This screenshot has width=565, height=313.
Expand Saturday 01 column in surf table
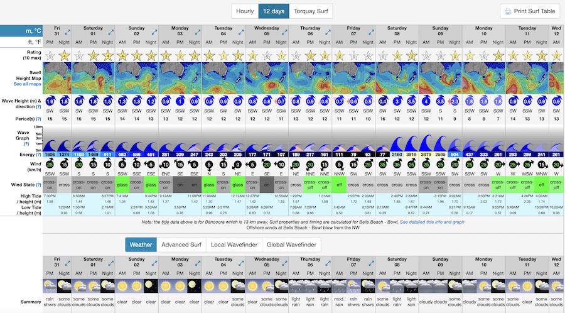(x=111, y=31)
